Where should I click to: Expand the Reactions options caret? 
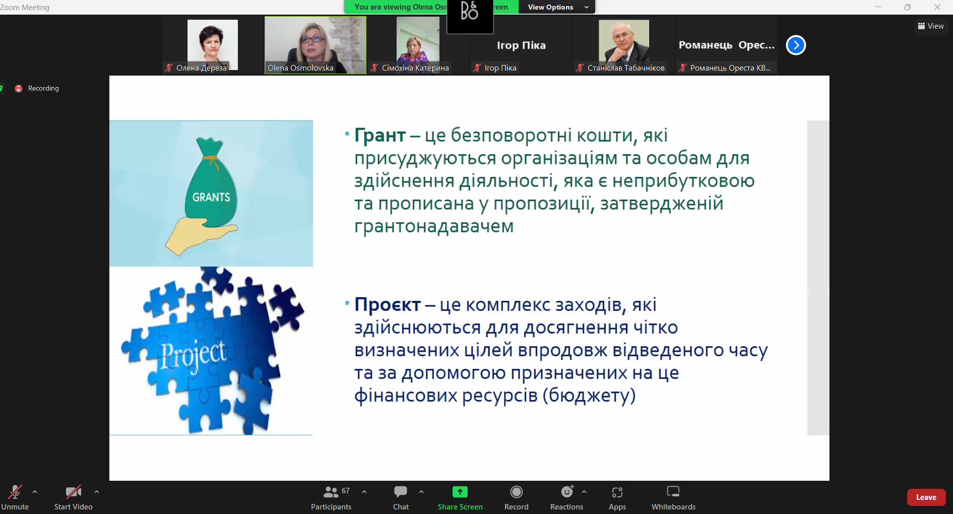[584, 492]
